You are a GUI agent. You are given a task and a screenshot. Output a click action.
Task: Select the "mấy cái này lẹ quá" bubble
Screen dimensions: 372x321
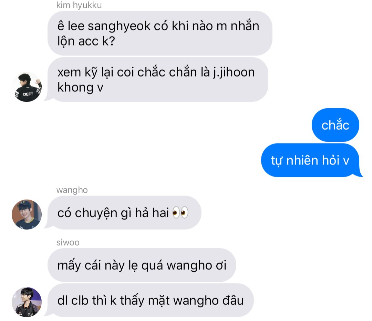pos(142,265)
